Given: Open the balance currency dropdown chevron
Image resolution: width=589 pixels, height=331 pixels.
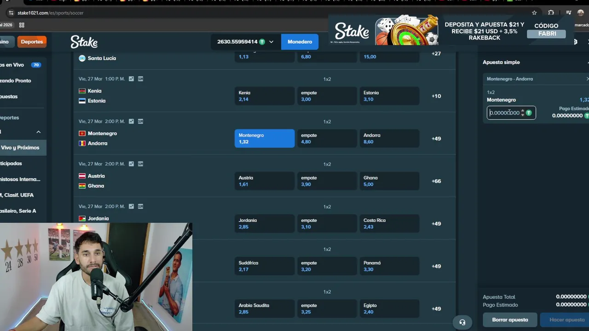Looking at the screenshot, I should coord(271,42).
